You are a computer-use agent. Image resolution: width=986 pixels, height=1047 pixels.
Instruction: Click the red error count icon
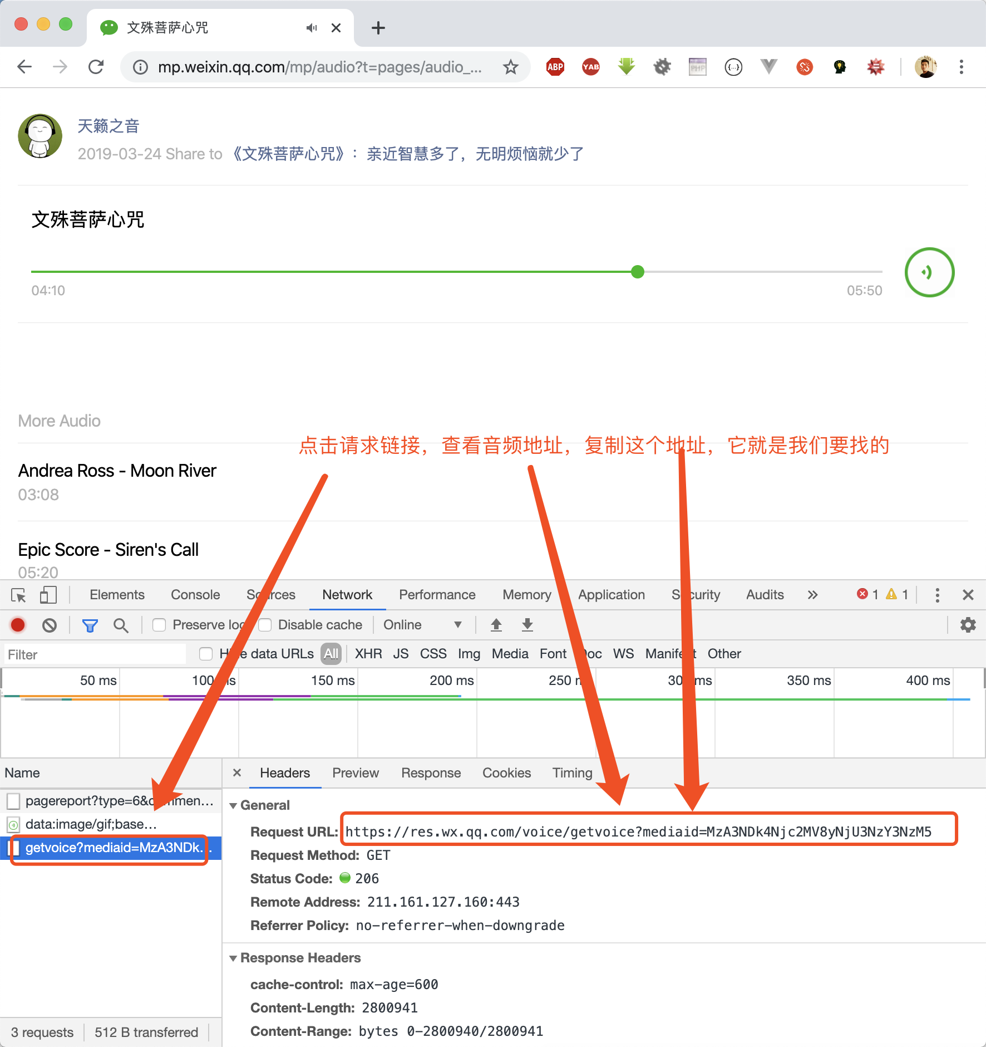pos(862,594)
